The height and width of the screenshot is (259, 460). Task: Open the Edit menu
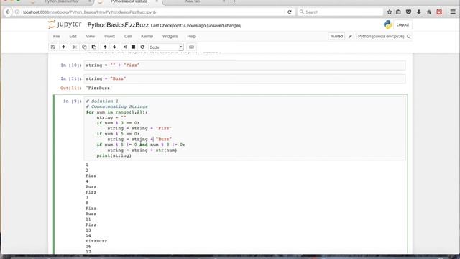click(x=73, y=37)
